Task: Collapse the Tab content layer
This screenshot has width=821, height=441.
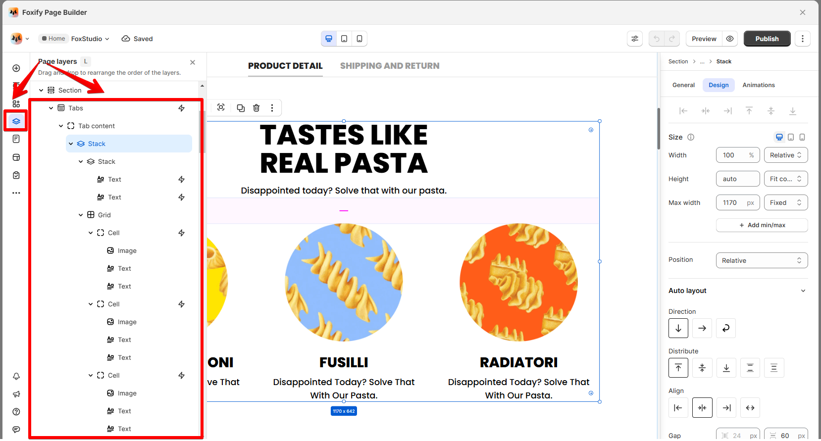Action: pos(61,126)
